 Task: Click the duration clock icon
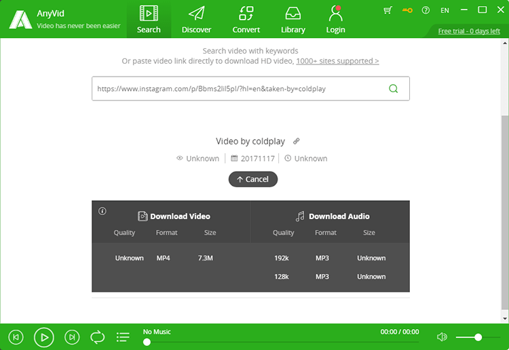coord(288,158)
